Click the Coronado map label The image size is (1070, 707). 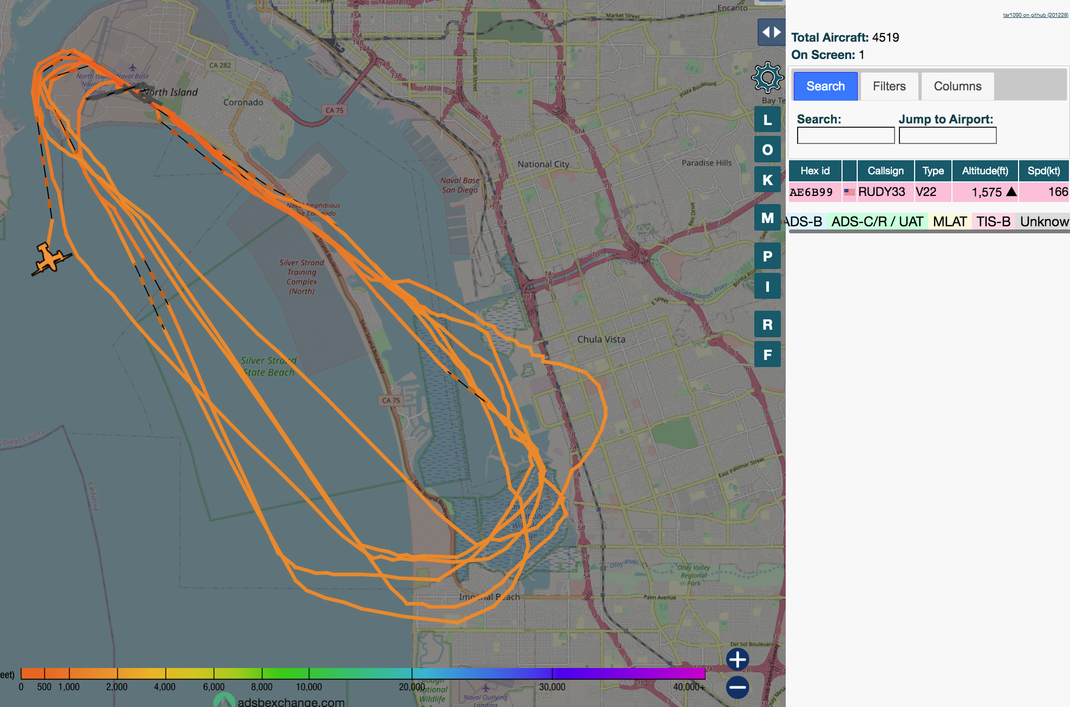[243, 102]
